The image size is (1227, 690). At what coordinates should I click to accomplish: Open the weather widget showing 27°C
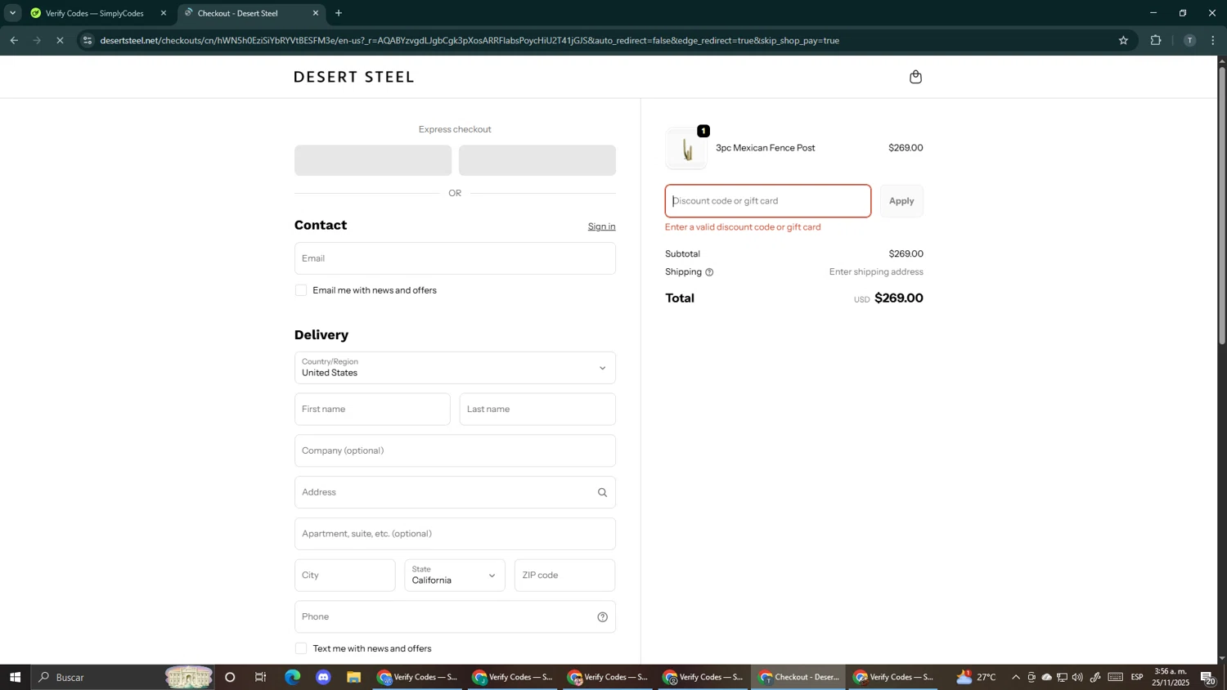(x=977, y=677)
